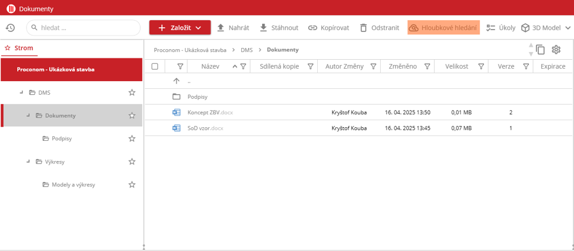574x251 pixels.
Task: Toggle the select-all checkbox in header
Action: pyautogui.click(x=155, y=67)
